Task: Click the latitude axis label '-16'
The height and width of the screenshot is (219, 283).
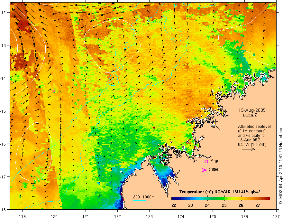Action: [x=3, y=144]
